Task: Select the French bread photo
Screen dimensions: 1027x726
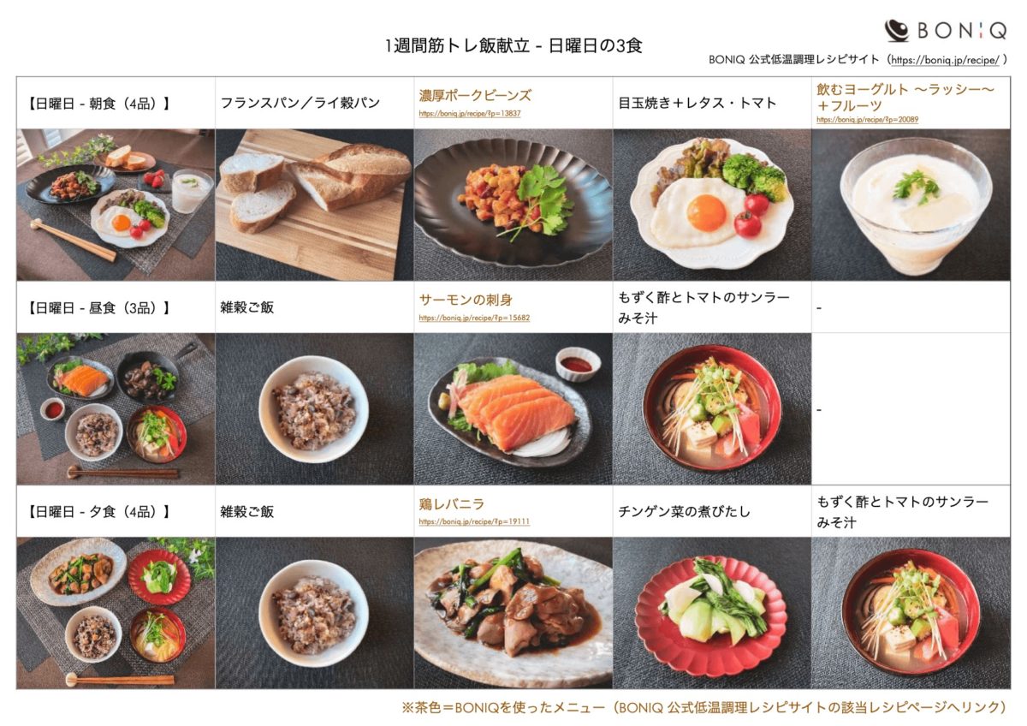Action: (x=314, y=205)
